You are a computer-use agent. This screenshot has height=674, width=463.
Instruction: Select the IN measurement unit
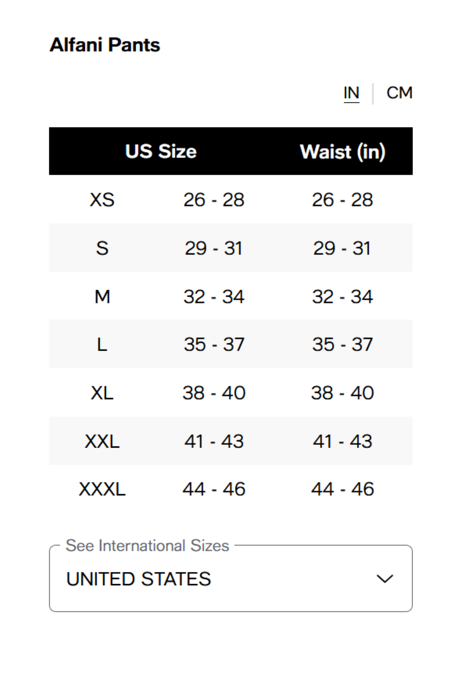[x=351, y=93]
